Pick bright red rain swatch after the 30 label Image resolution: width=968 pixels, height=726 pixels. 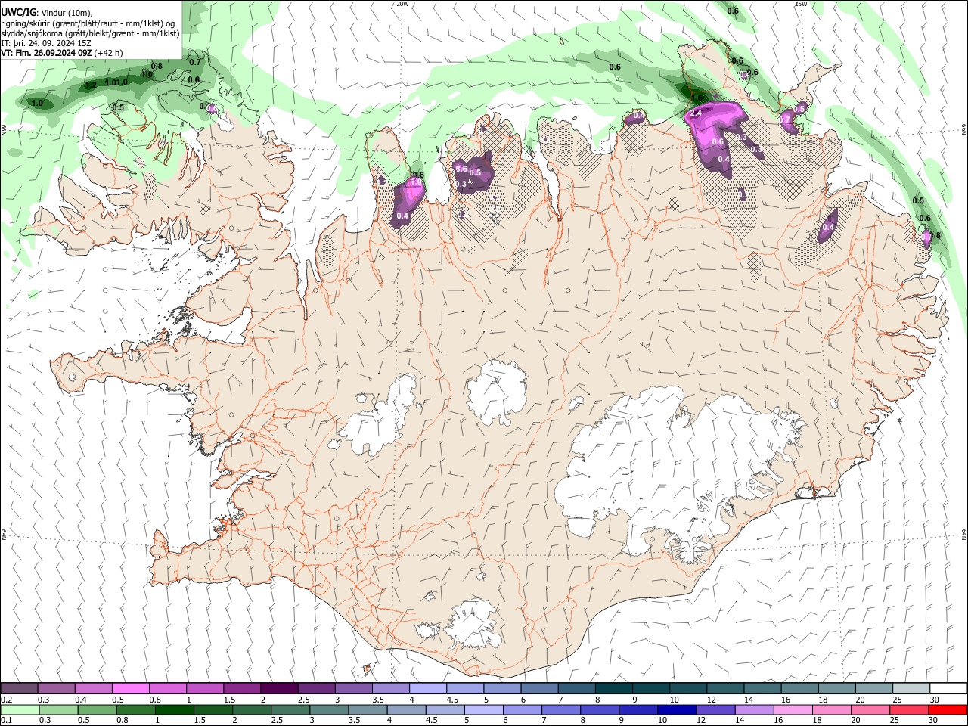947,710
